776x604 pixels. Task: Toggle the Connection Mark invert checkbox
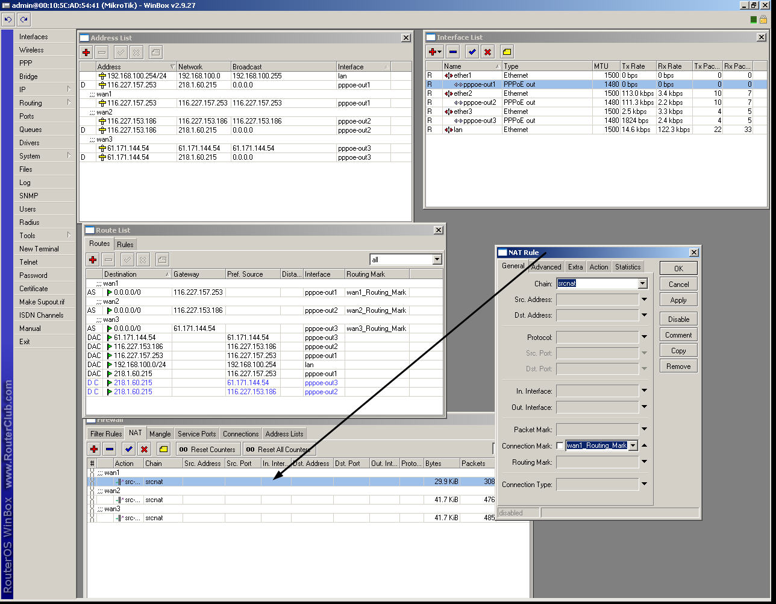pyautogui.click(x=560, y=446)
